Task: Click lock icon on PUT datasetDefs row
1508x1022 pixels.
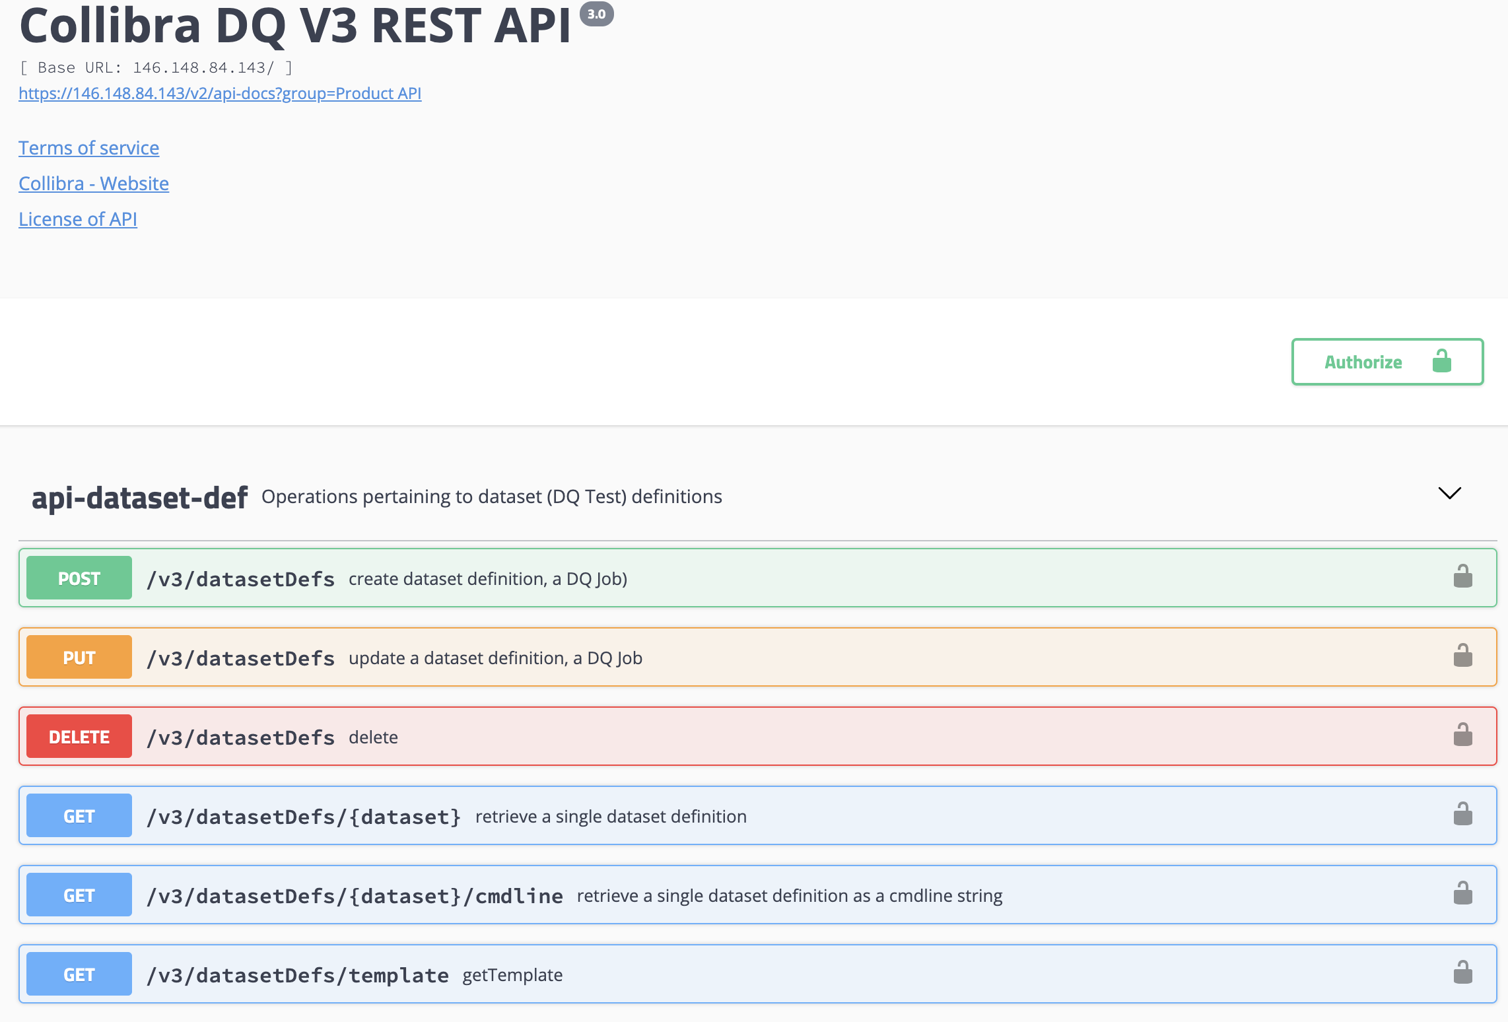Action: pos(1463,656)
